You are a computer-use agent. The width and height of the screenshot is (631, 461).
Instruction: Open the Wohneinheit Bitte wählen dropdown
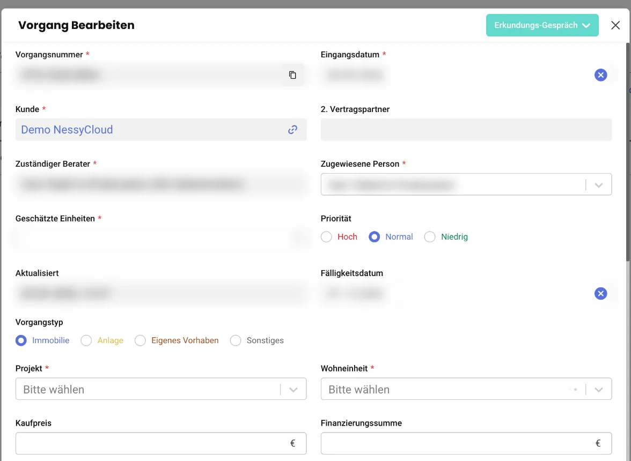466,389
